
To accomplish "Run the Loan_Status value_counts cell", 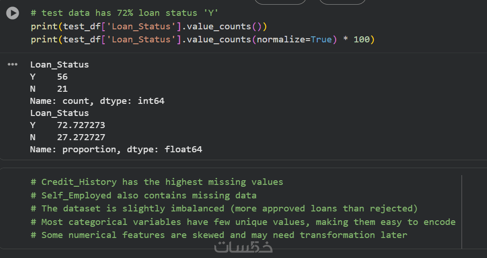I will pyautogui.click(x=13, y=13).
